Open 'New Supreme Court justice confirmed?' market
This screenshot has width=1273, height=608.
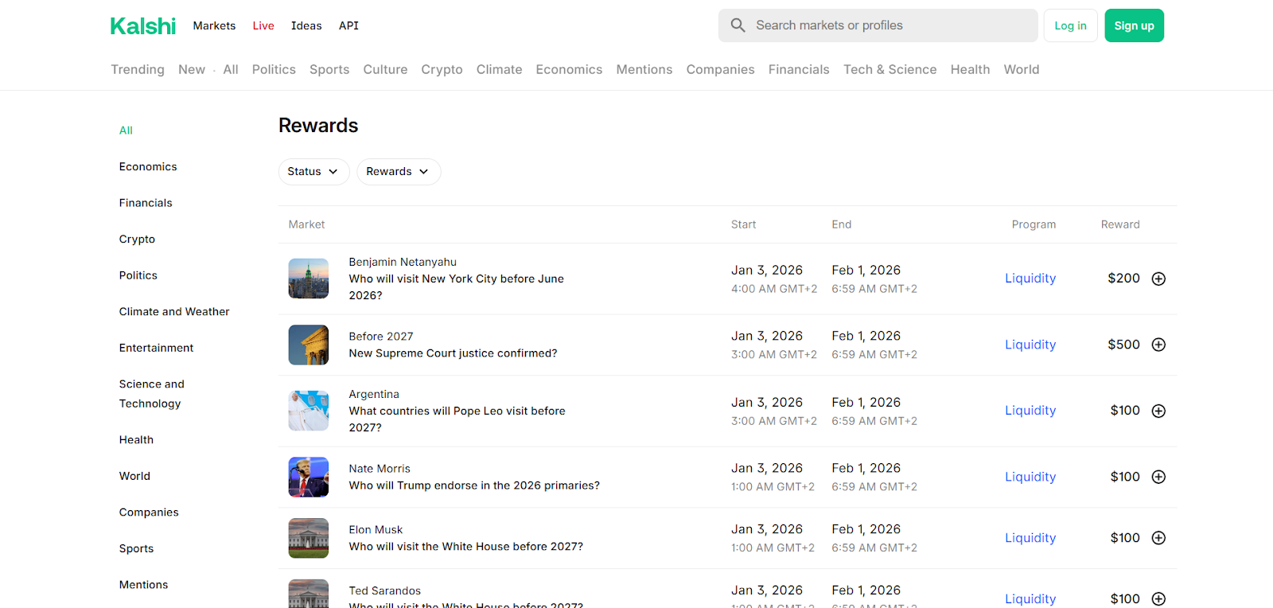tap(453, 353)
